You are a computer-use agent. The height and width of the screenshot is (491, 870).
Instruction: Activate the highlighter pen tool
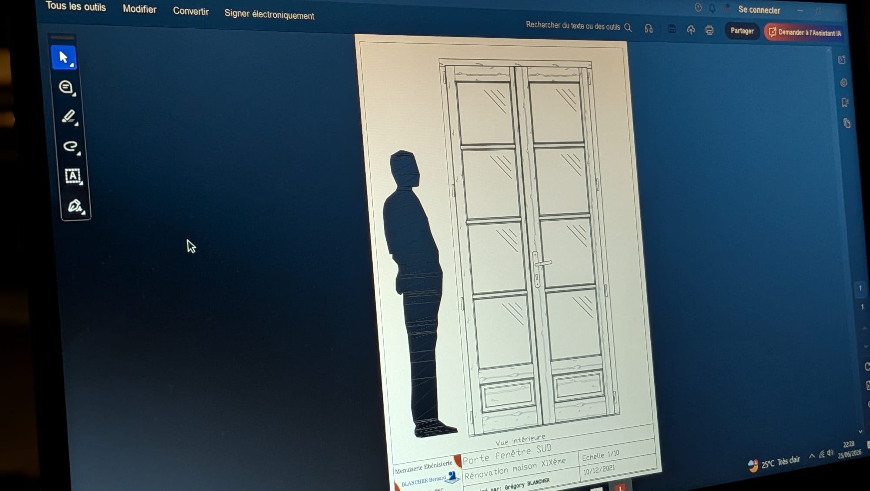[x=69, y=116]
